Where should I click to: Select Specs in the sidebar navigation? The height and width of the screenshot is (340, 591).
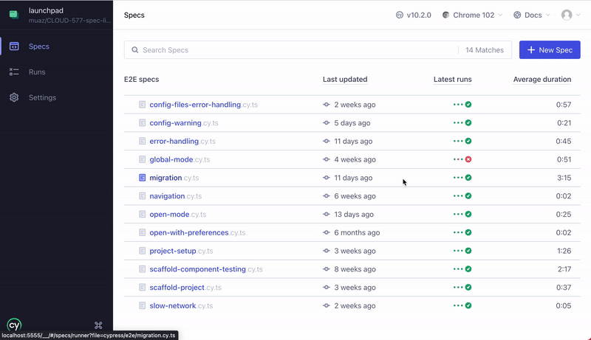pyautogui.click(x=38, y=46)
